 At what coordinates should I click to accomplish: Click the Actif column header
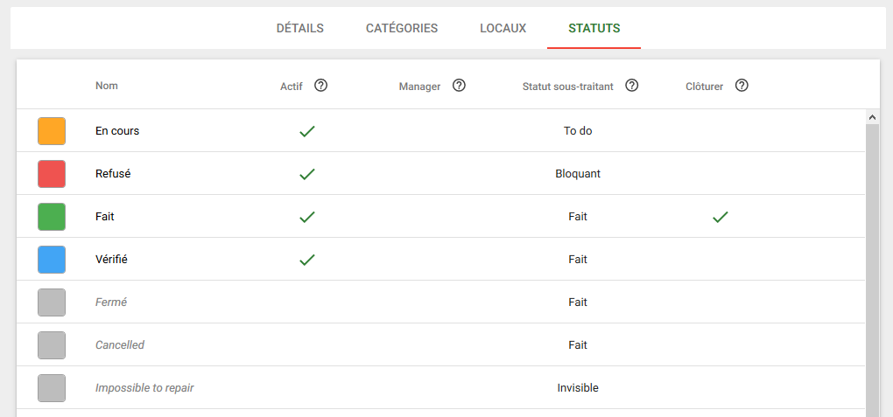pos(291,87)
